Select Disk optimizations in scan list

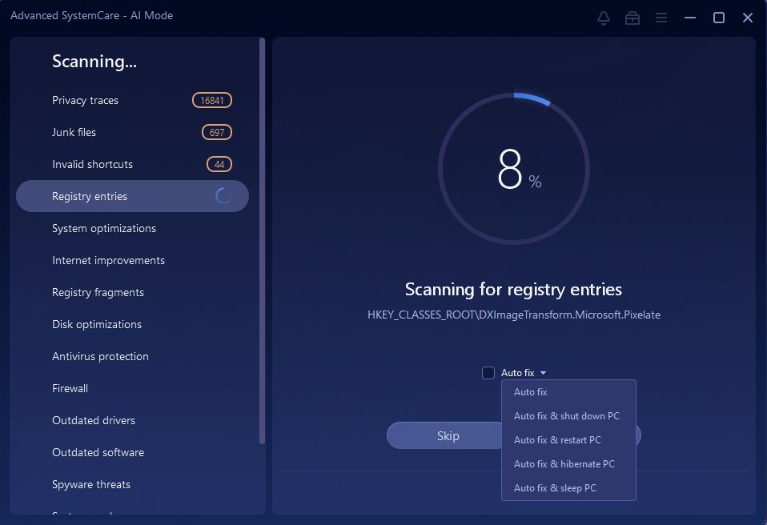pyautogui.click(x=132, y=324)
